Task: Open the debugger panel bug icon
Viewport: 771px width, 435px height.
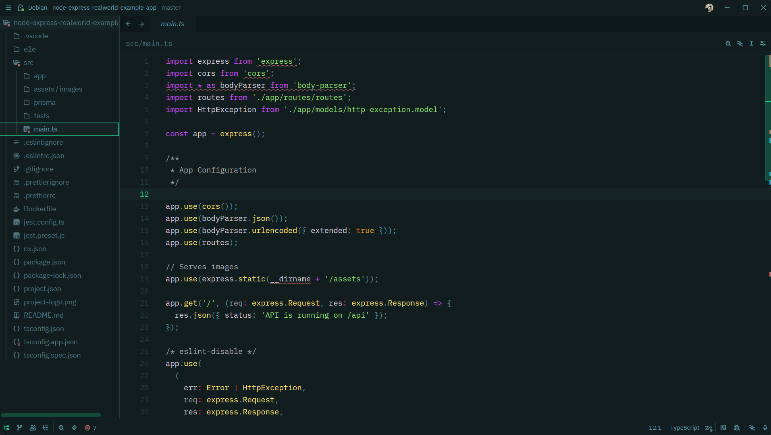Action: click(737, 428)
